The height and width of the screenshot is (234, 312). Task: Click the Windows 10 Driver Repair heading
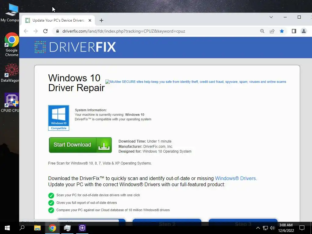pos(76,83)
